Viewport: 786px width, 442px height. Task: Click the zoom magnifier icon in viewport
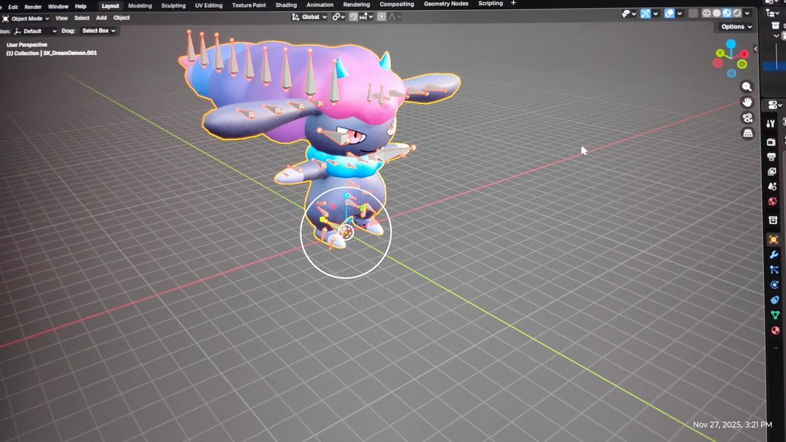(x=747, y=87)
